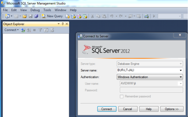Viewport: 188px width, 117px height.
Task: Click Disconnect icon in Object Explorer
Action: point(29,30)
